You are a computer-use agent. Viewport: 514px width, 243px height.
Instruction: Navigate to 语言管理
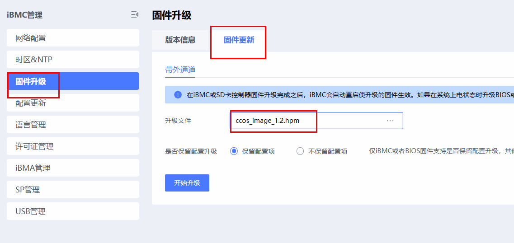73,125
